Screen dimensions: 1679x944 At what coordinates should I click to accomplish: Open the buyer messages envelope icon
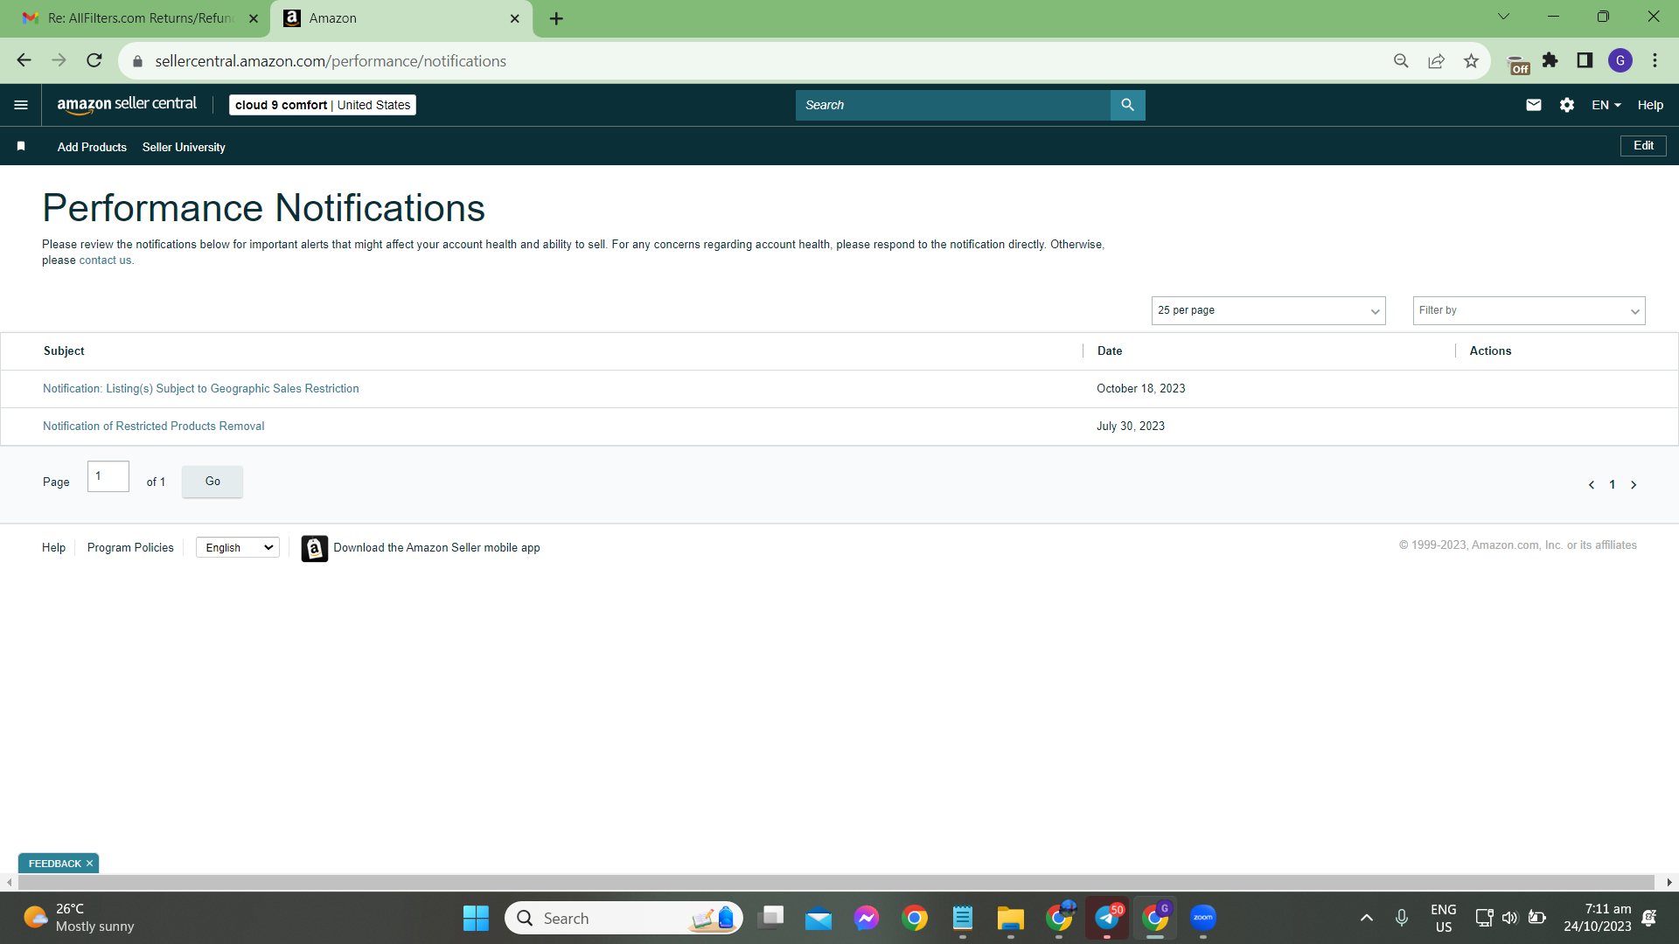point(1534,105)
